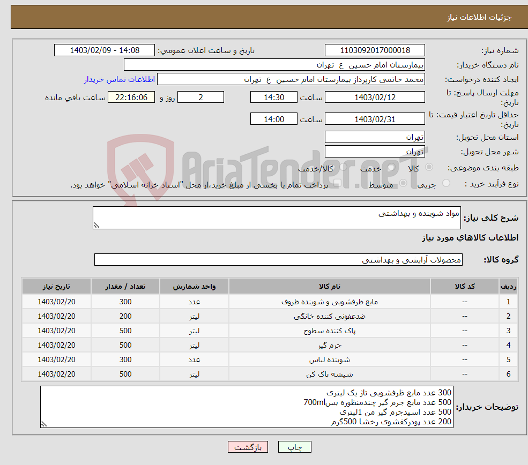Click the buyer organization name field

(x=274, y=65)
